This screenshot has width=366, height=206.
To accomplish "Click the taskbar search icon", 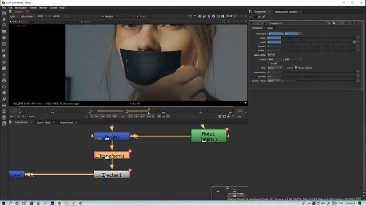I will click(10, 204).
